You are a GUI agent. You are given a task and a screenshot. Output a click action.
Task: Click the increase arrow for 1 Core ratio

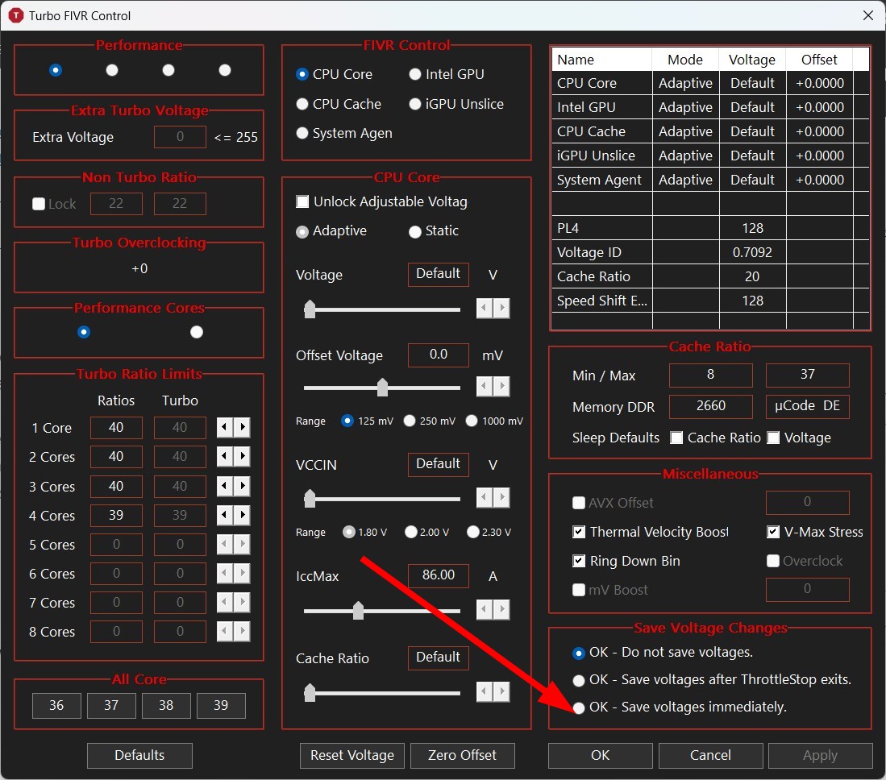click(243, 428)
